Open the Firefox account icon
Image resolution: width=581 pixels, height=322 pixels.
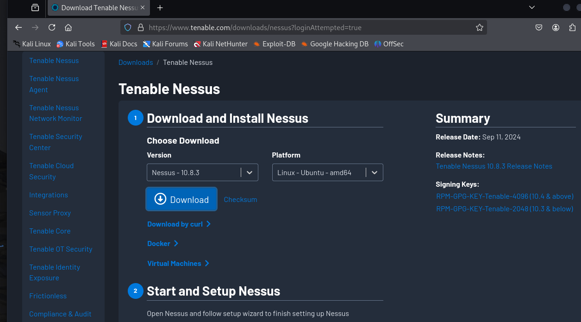[x=556, y=27]
